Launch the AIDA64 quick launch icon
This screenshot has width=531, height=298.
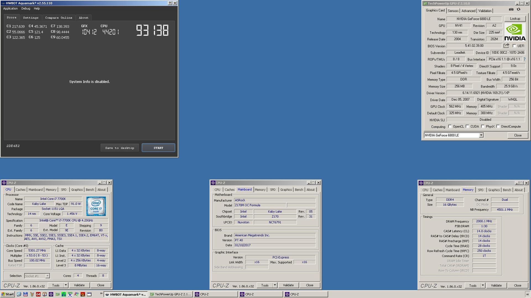[38, 294]
